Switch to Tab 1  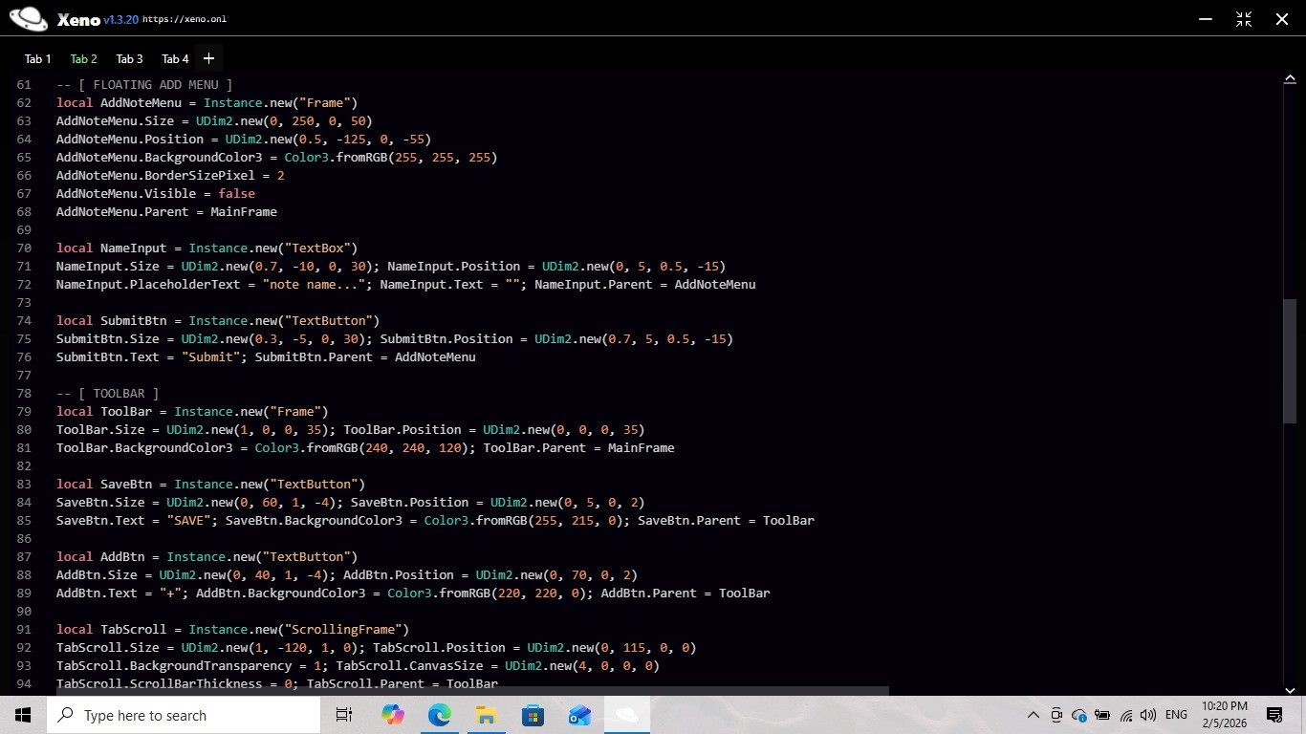(38, 59)
